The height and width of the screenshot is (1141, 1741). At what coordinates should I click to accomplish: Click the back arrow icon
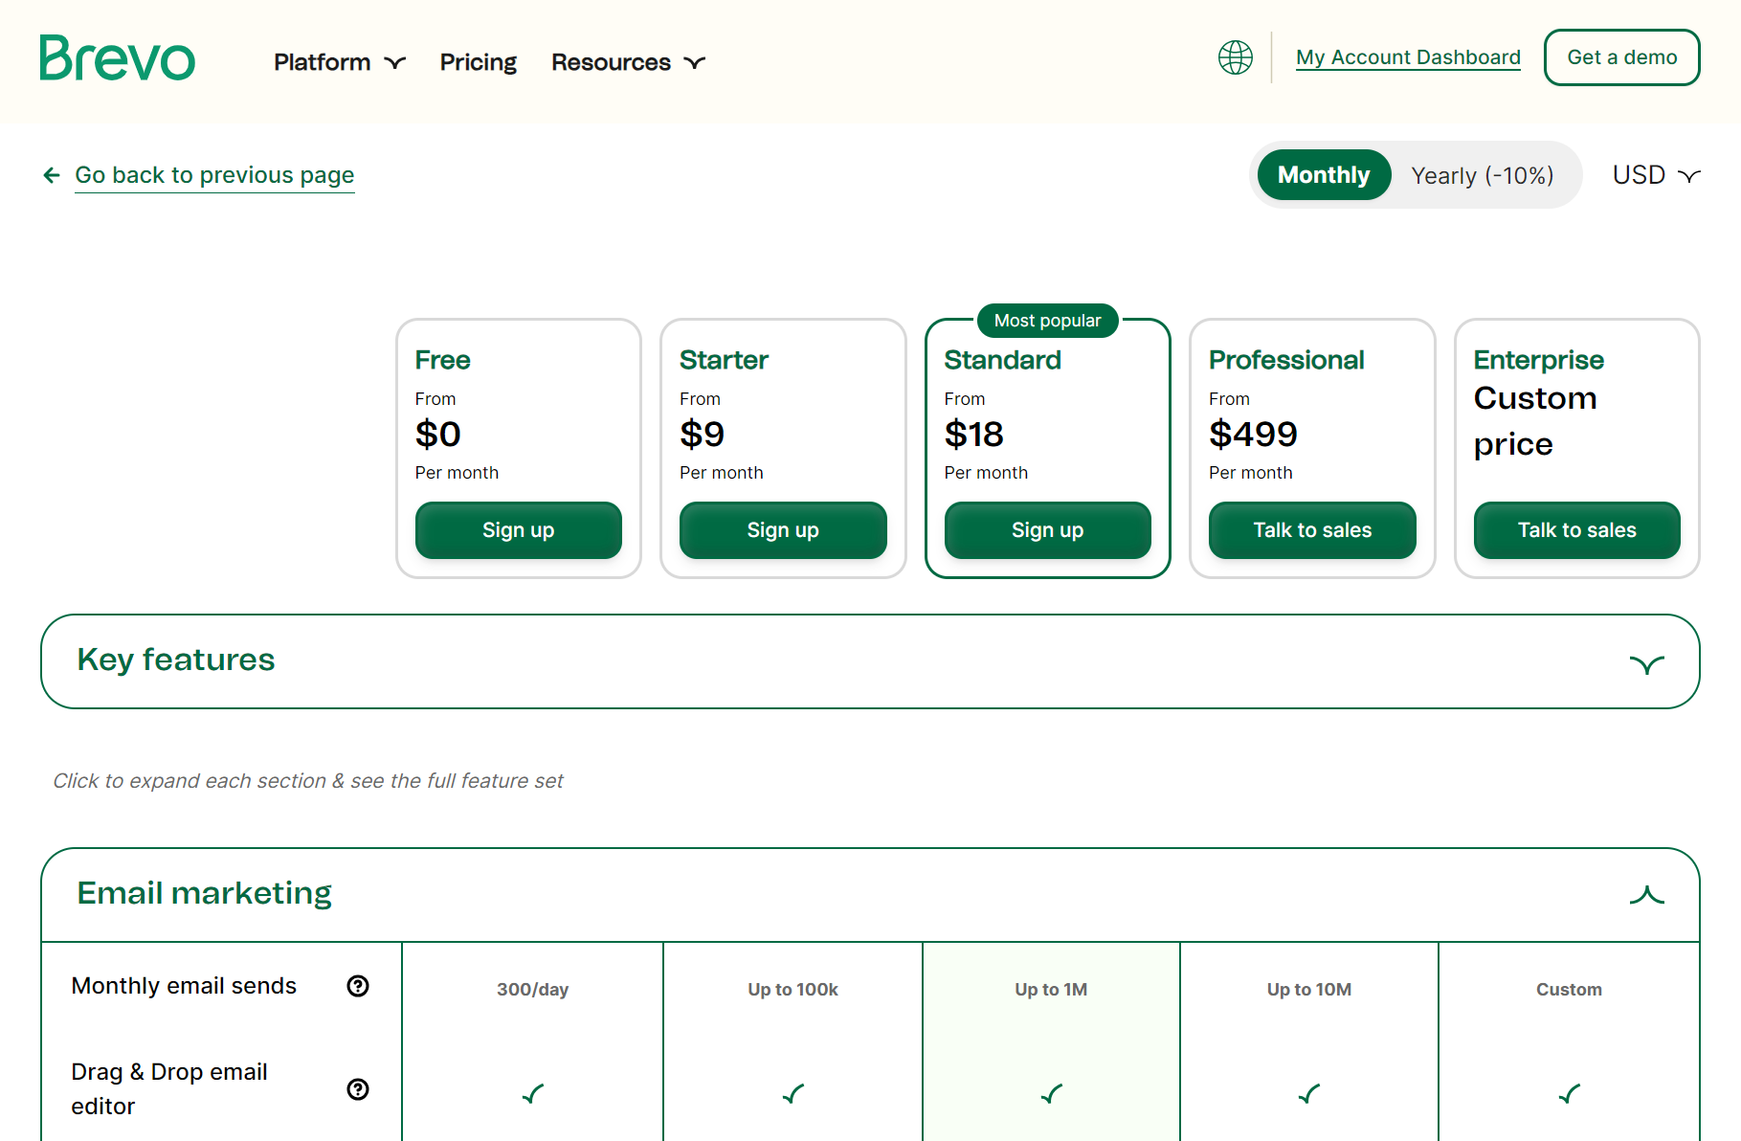[x=51, y=174]
